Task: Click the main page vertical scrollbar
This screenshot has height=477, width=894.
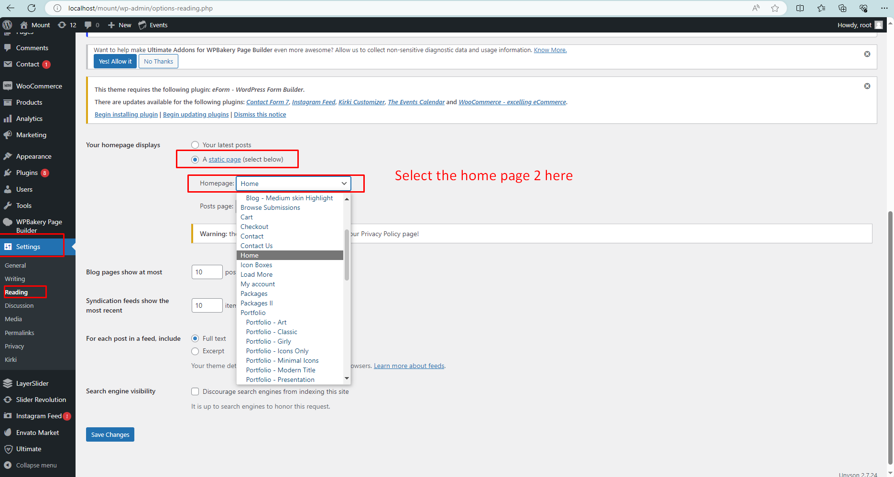Action: tap(890, 337)
